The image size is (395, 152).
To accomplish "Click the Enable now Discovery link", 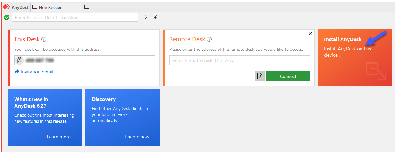I will [x=139, y=137].
